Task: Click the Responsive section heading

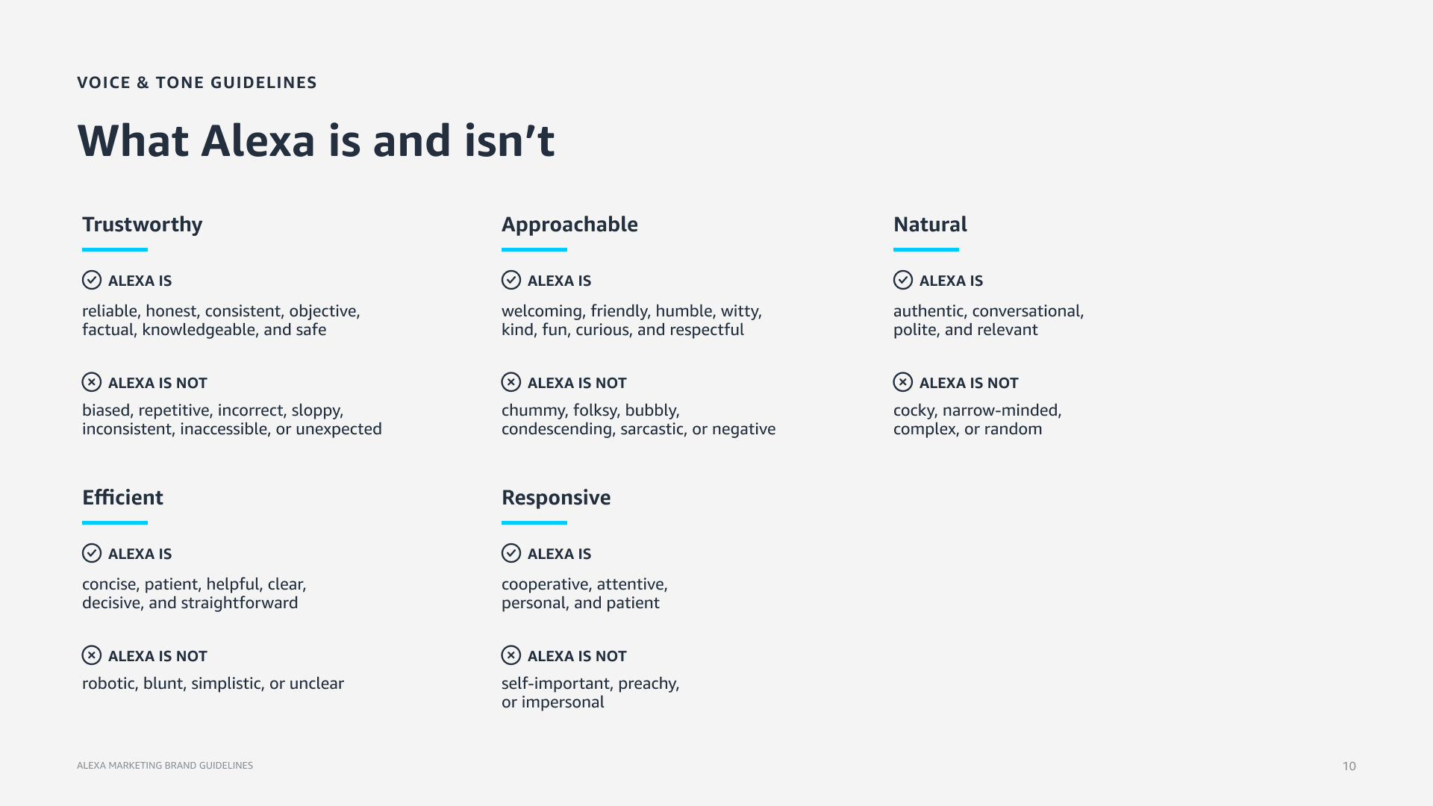Action: [556, 498]
